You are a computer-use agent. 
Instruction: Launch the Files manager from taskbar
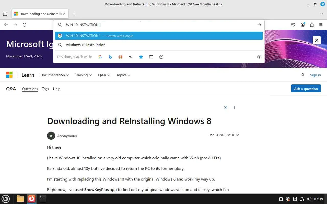tap(20, 199)
